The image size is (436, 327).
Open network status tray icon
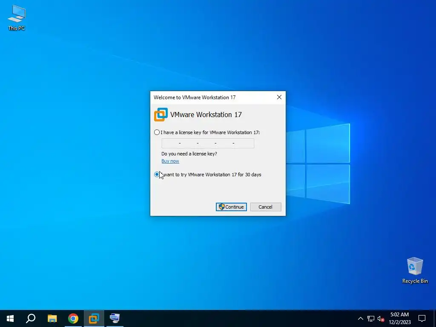371,318
